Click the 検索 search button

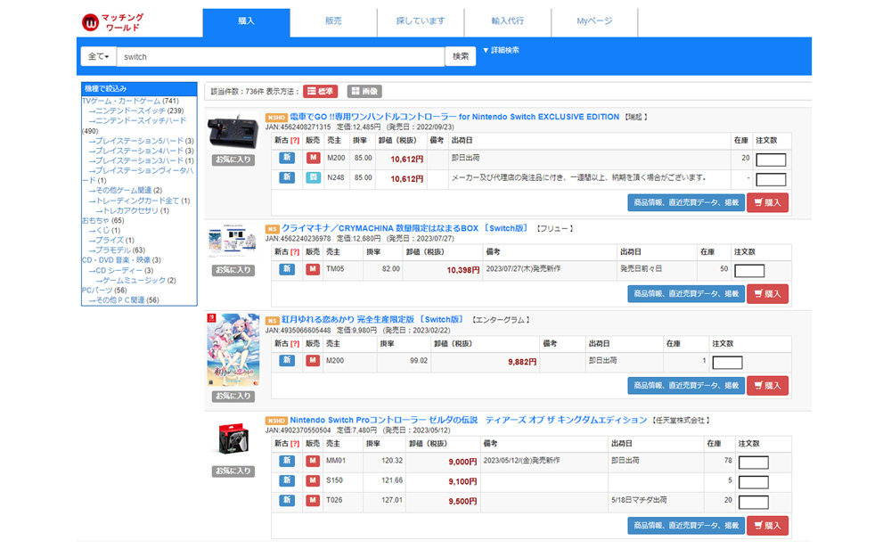tap(461, 56)
